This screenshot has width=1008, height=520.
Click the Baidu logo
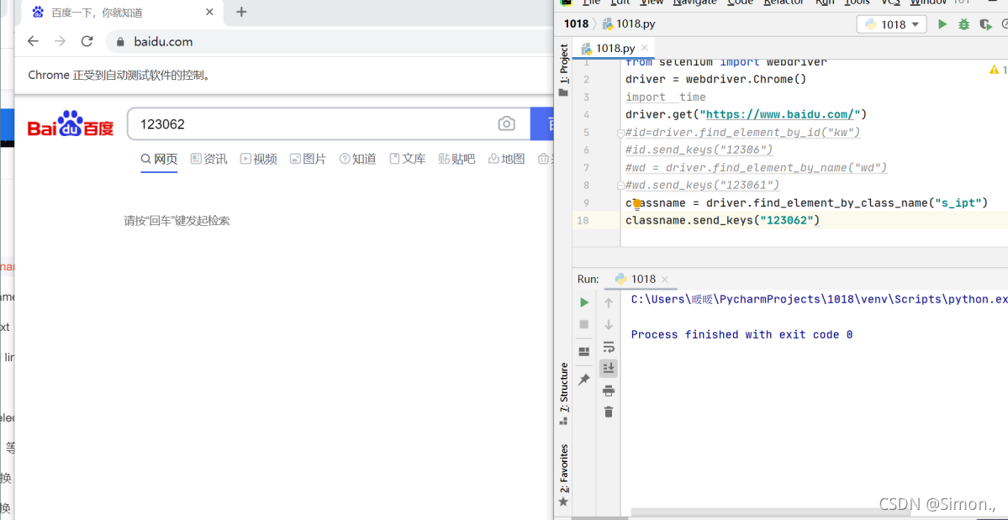(71, 123)
